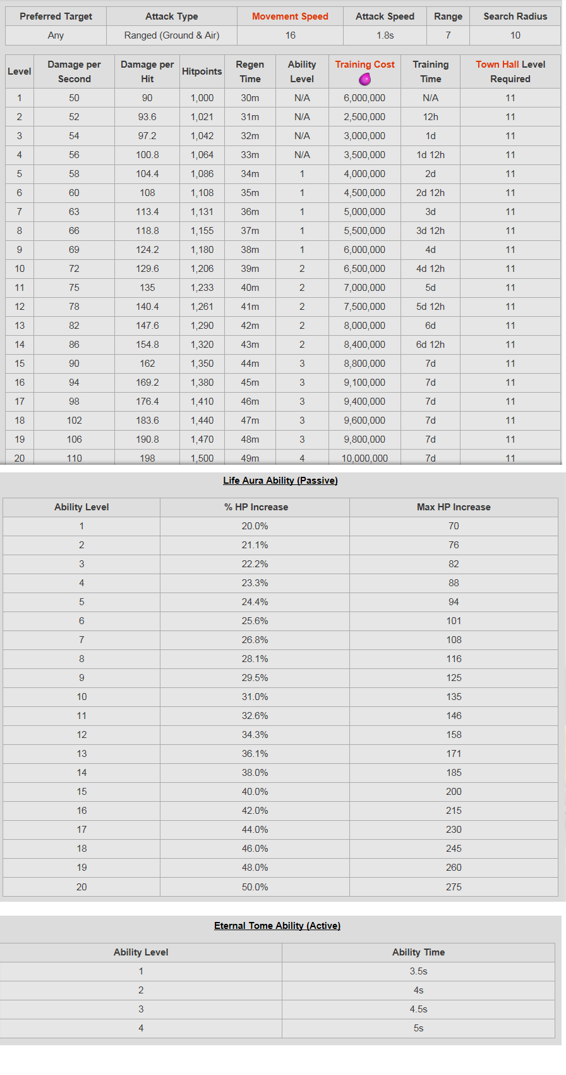Click the Attack Type header cell
The image size is (566, 1075).
pos(172,16)
